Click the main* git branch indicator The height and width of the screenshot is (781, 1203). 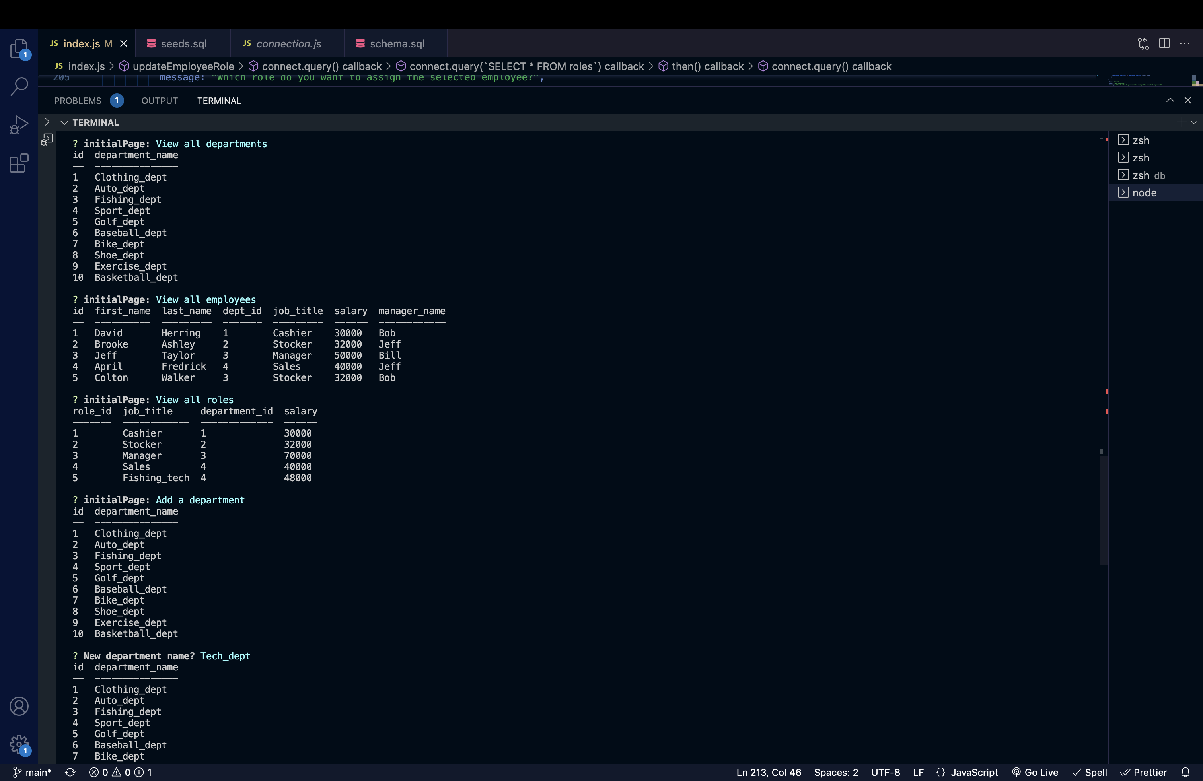coord(32,772)
